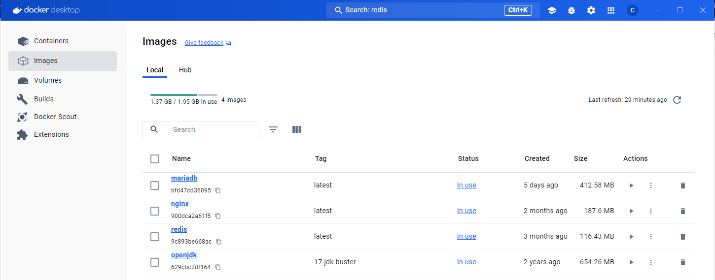Click the disk usage progress bar
This screenshot has width=715, height=280.
click(184, 94)
